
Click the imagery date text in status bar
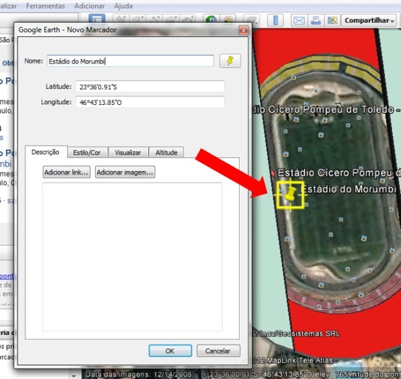point(138,374)
